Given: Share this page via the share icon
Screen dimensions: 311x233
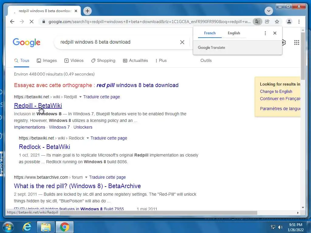Looking at the screenshot, I should click(x=267, y=22).
